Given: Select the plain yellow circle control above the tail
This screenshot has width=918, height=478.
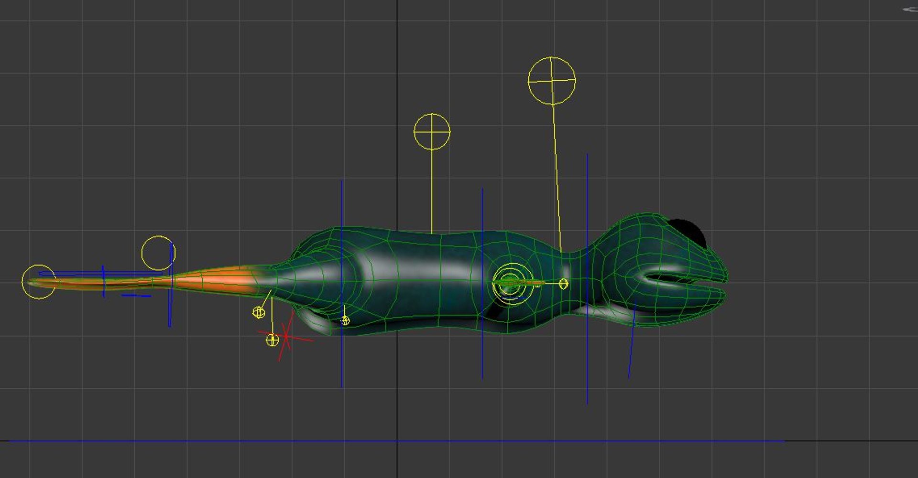Looking at the screenshot, I should tap(158, 253).
